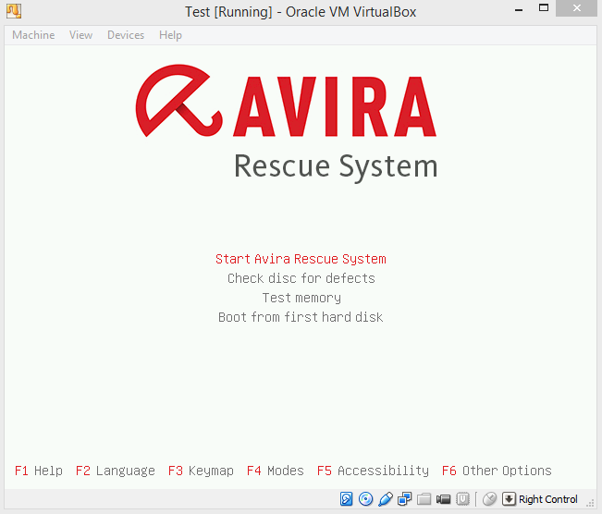This screenshot has height=514, width=602.
Task: Click the VirtualBox title bar app icon
Action: coord(16,12)
